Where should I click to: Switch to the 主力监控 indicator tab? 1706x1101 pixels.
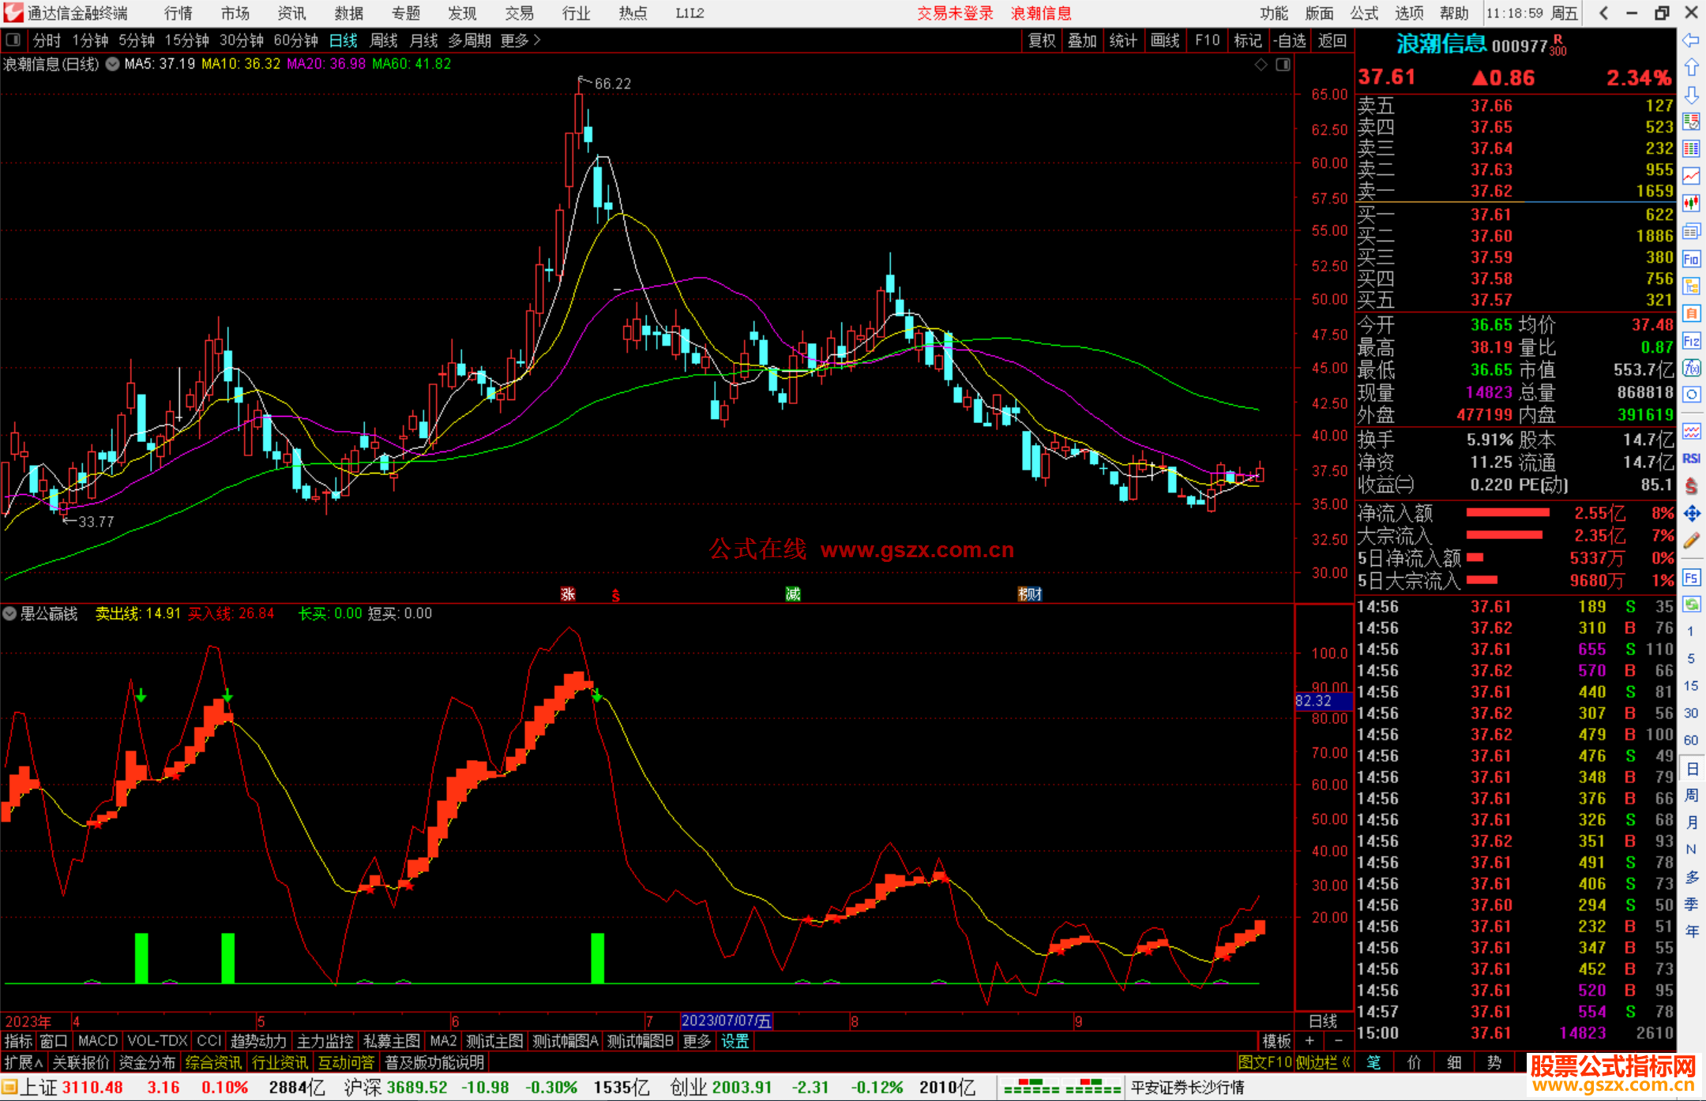[x=325, y=1041]
